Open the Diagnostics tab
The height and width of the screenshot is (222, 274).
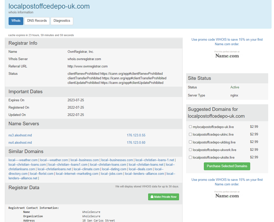coord(62,21)
